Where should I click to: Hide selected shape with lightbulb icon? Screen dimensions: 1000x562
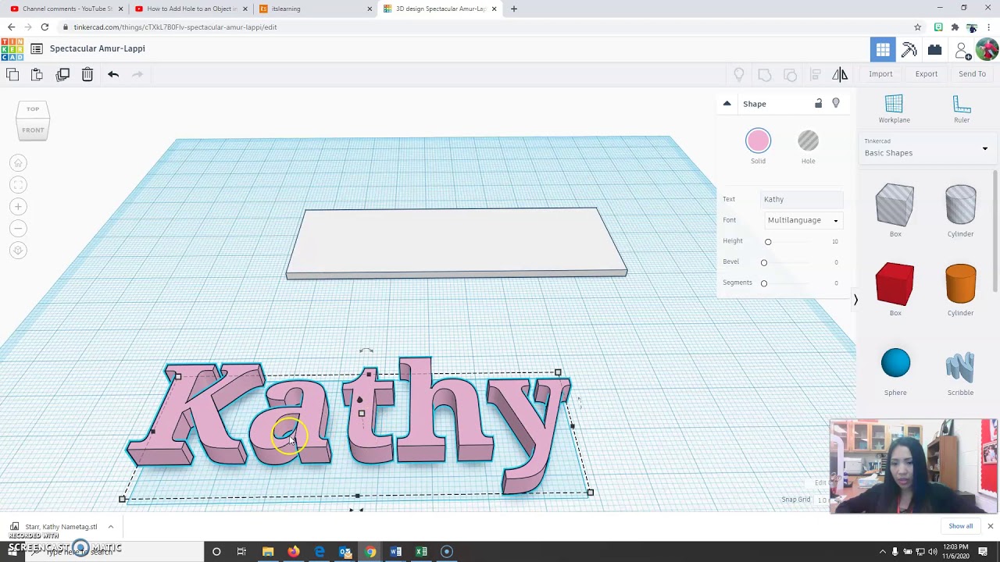tap(836, 104)
